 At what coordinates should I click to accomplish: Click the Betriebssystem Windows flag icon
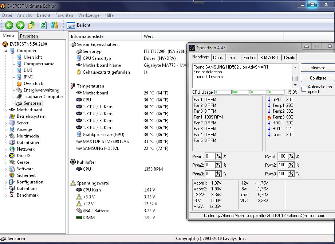pos(12,116)
